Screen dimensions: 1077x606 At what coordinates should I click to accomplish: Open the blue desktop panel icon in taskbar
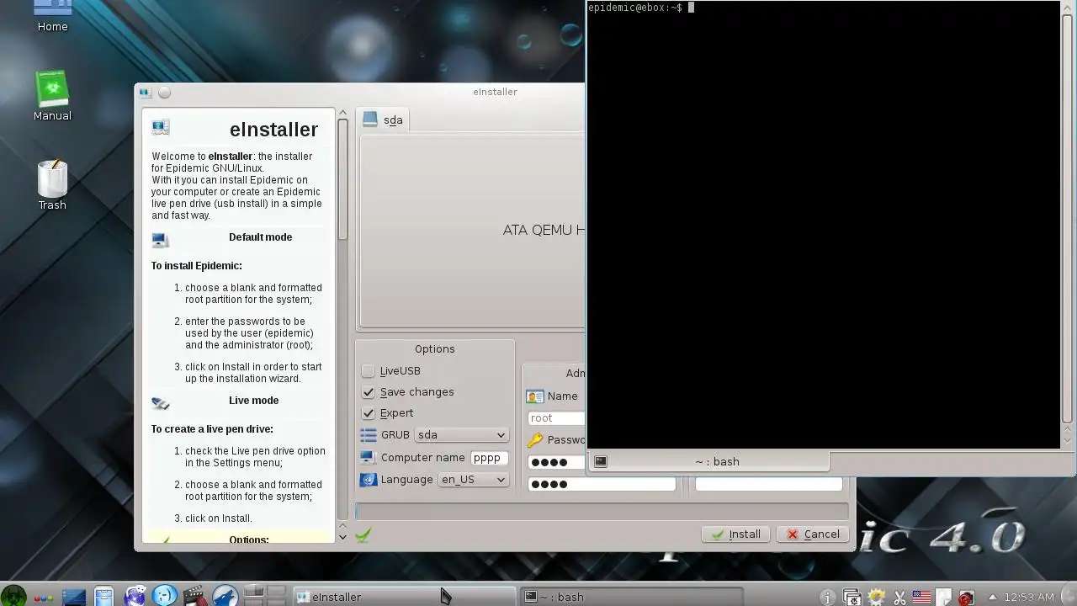click(73, 597)
